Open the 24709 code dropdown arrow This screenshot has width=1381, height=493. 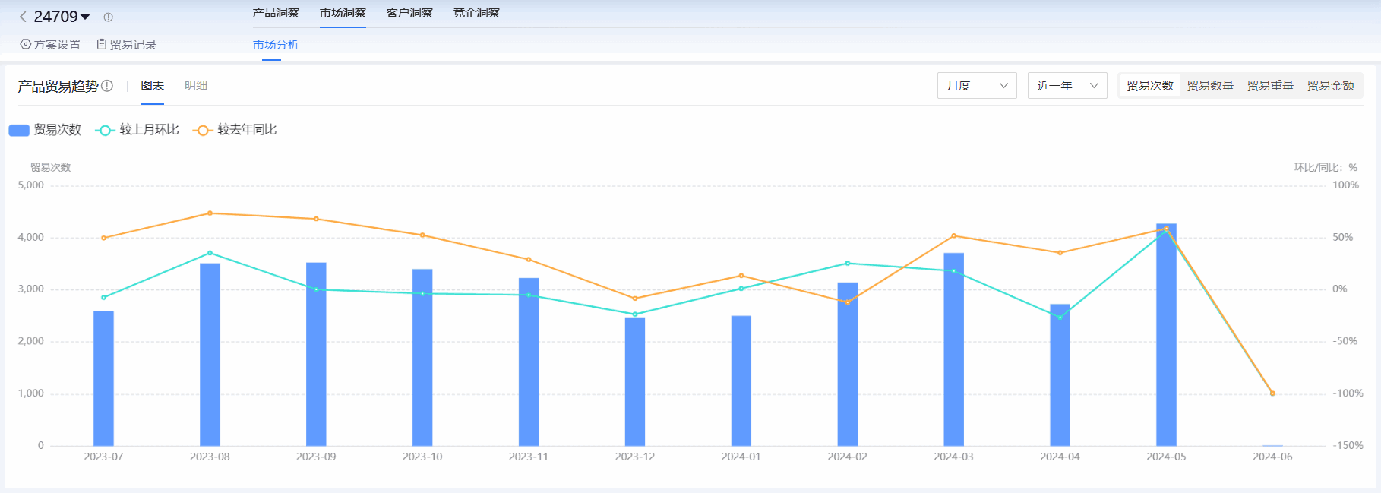85,17
